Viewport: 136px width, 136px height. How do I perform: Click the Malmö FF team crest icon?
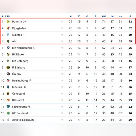[x=8, y=35]
